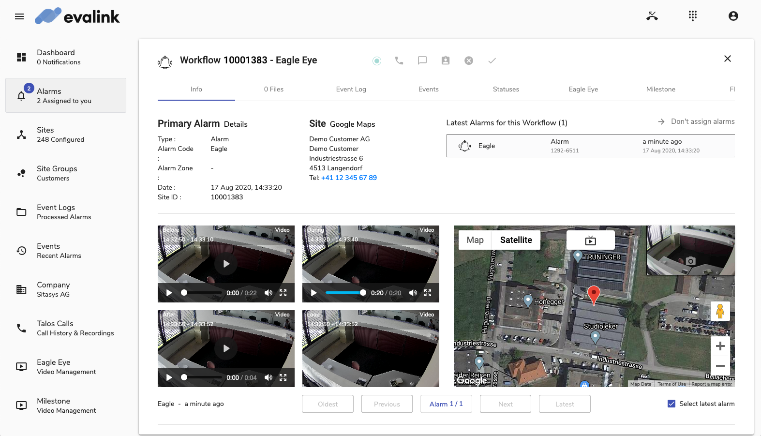761x436 pixels.
Task: Zoom out on the map
Action: coord(720,366)
